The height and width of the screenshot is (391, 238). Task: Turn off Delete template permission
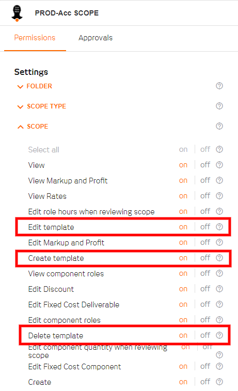coord(205,335)
